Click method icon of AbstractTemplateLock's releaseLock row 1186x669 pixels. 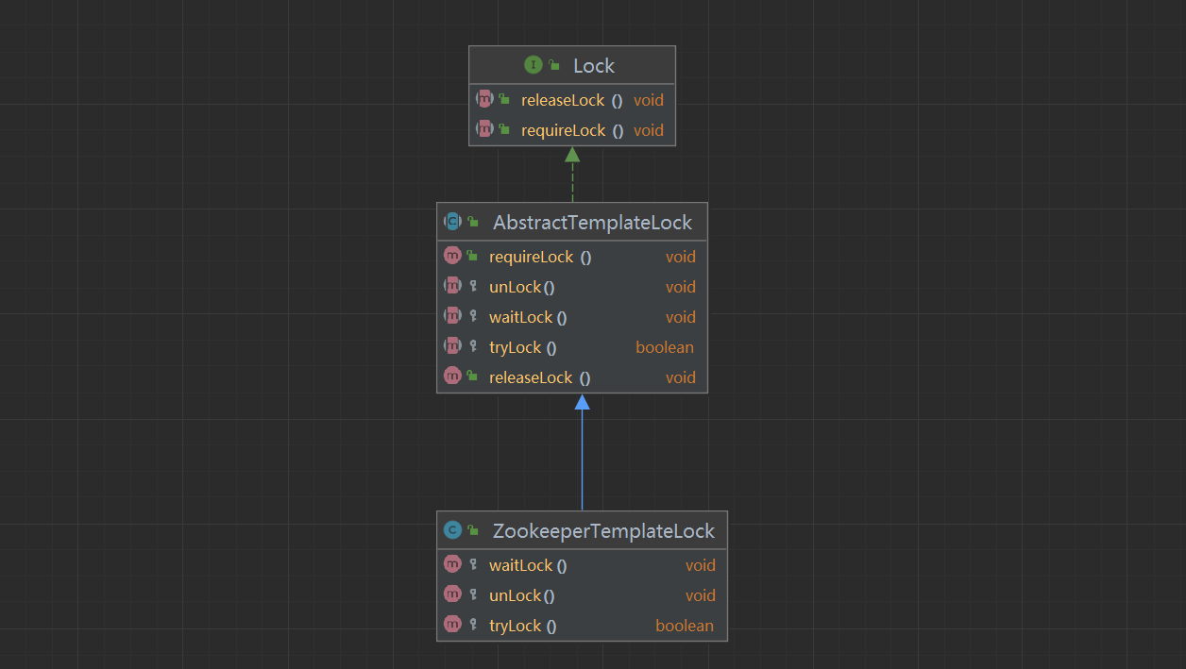pos(452,376)
